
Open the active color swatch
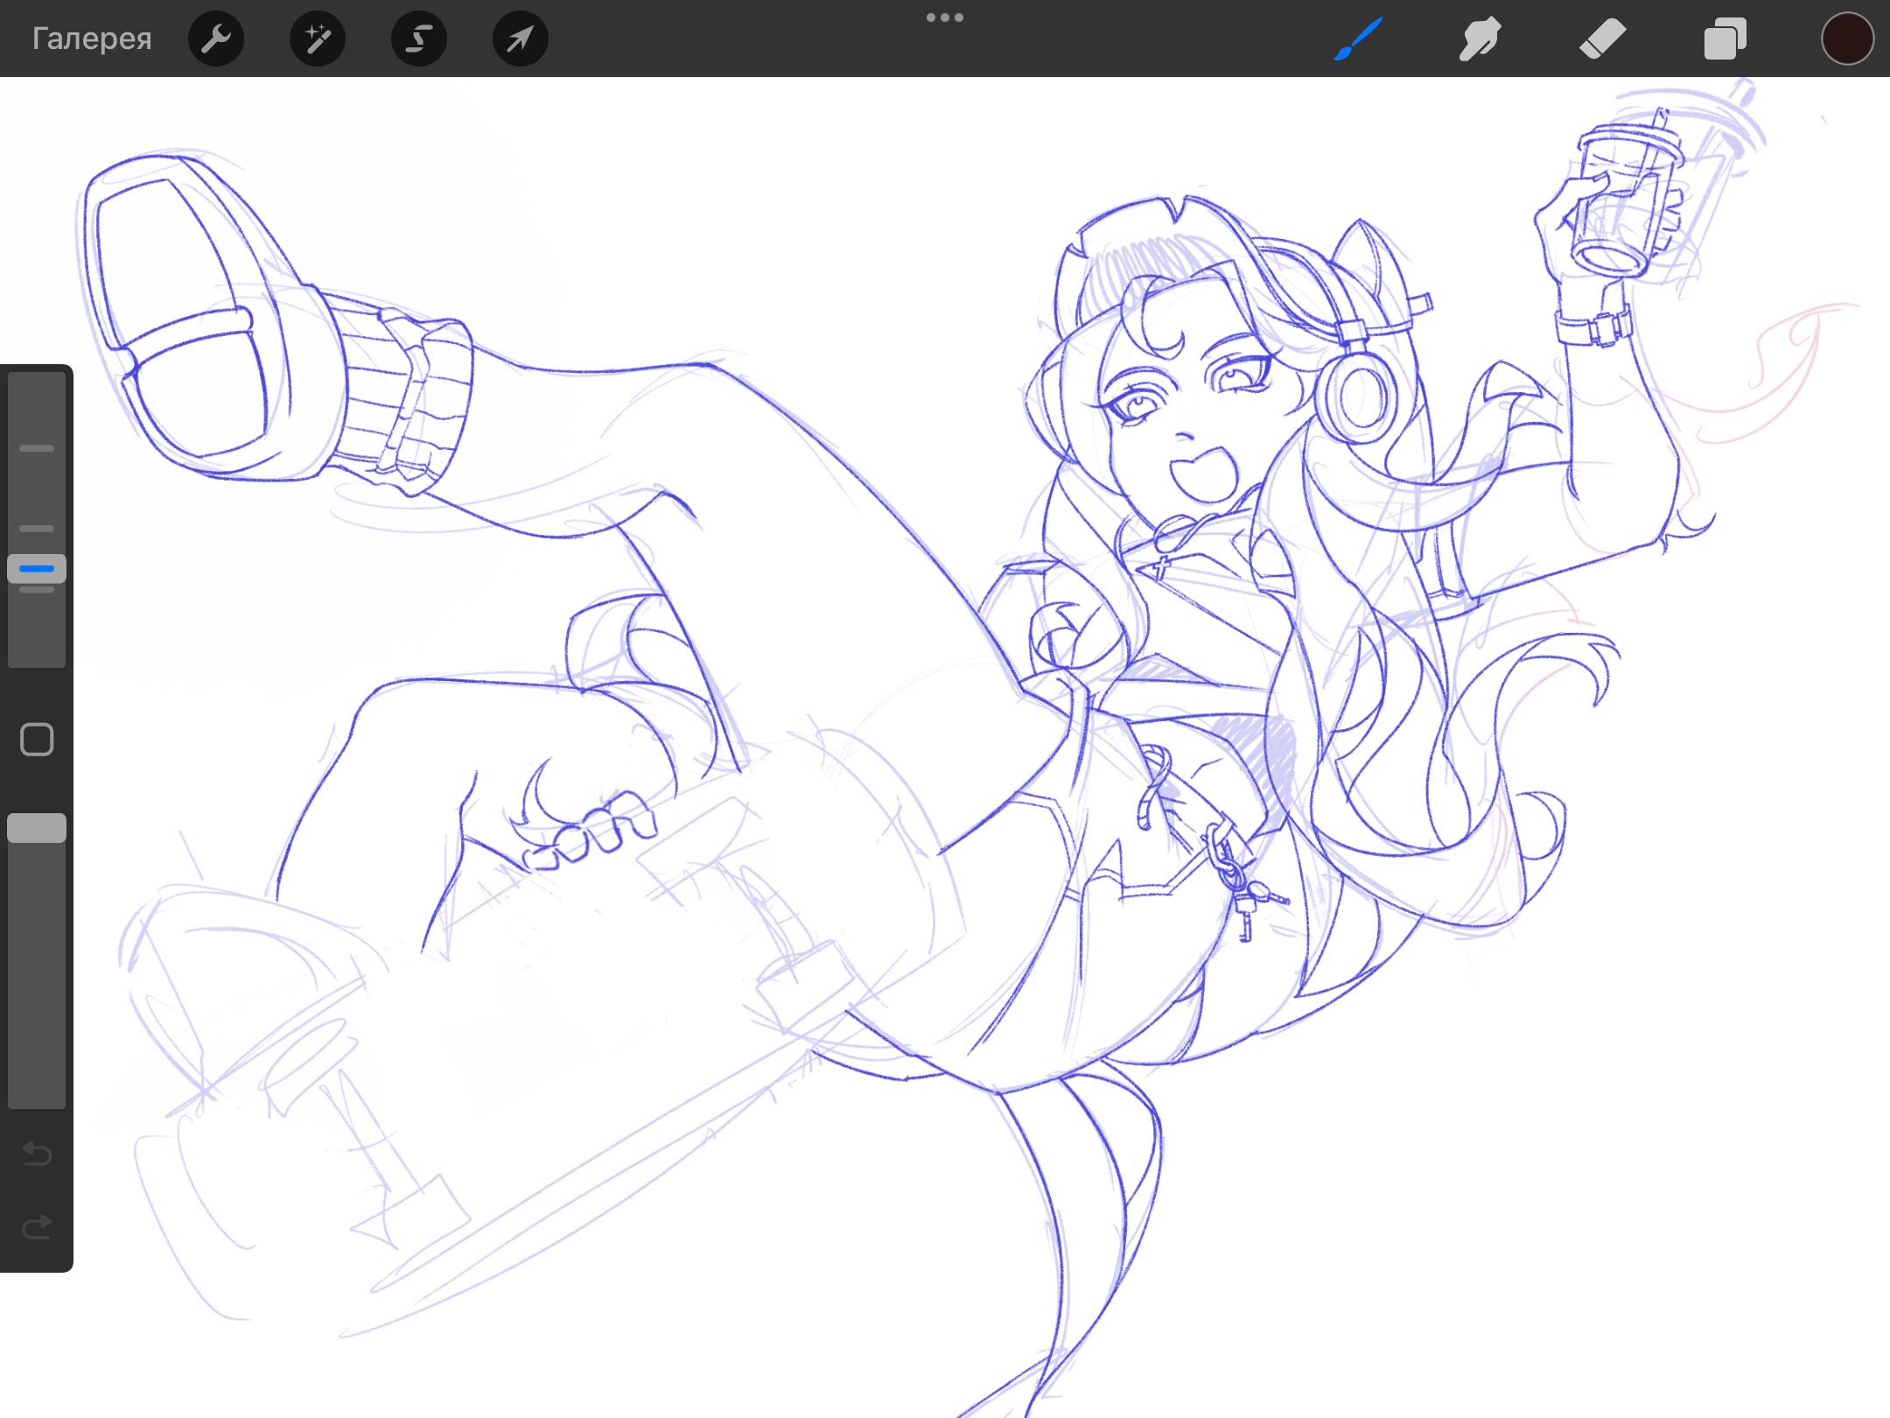(1847, 39)
